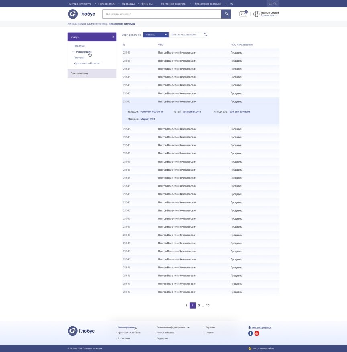This screenshot has width=347, height=352.
Task: Click the Глобус logo in the header
Action: [82, 14]
